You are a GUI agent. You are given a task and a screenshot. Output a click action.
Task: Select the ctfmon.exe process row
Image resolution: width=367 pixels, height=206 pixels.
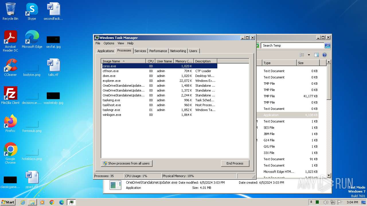(159, 71)
